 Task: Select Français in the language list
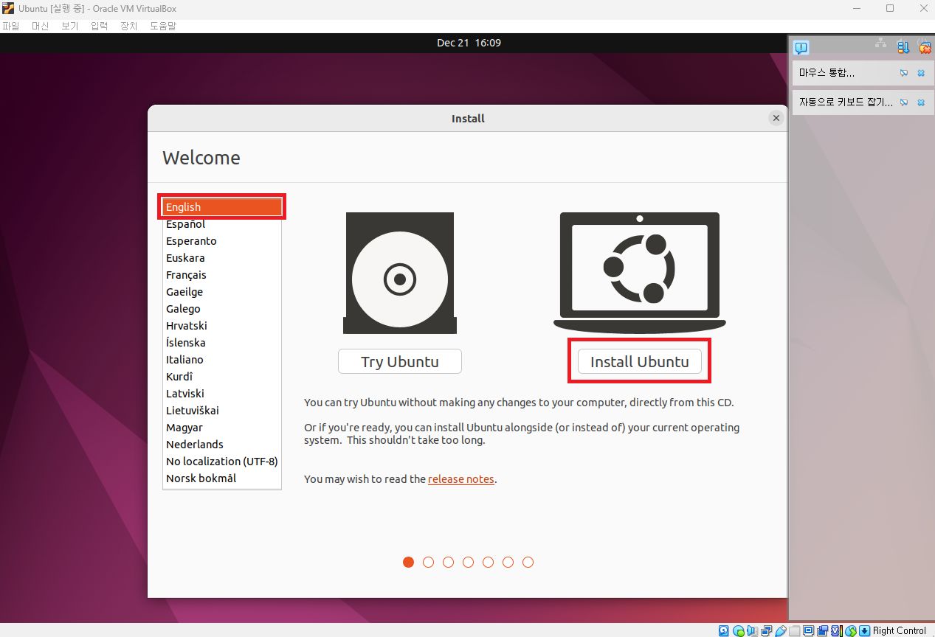pyautogui.click(x=222, y=275)
